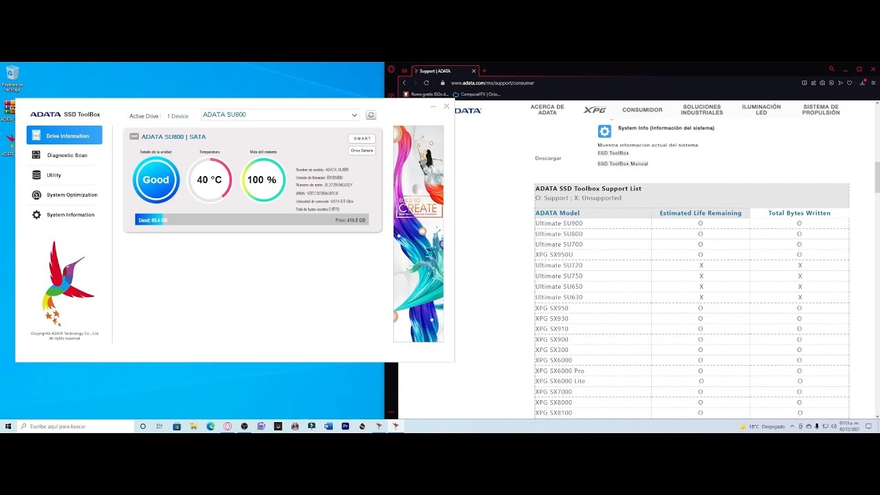Open the Opera menu icon

coord(391,69)
